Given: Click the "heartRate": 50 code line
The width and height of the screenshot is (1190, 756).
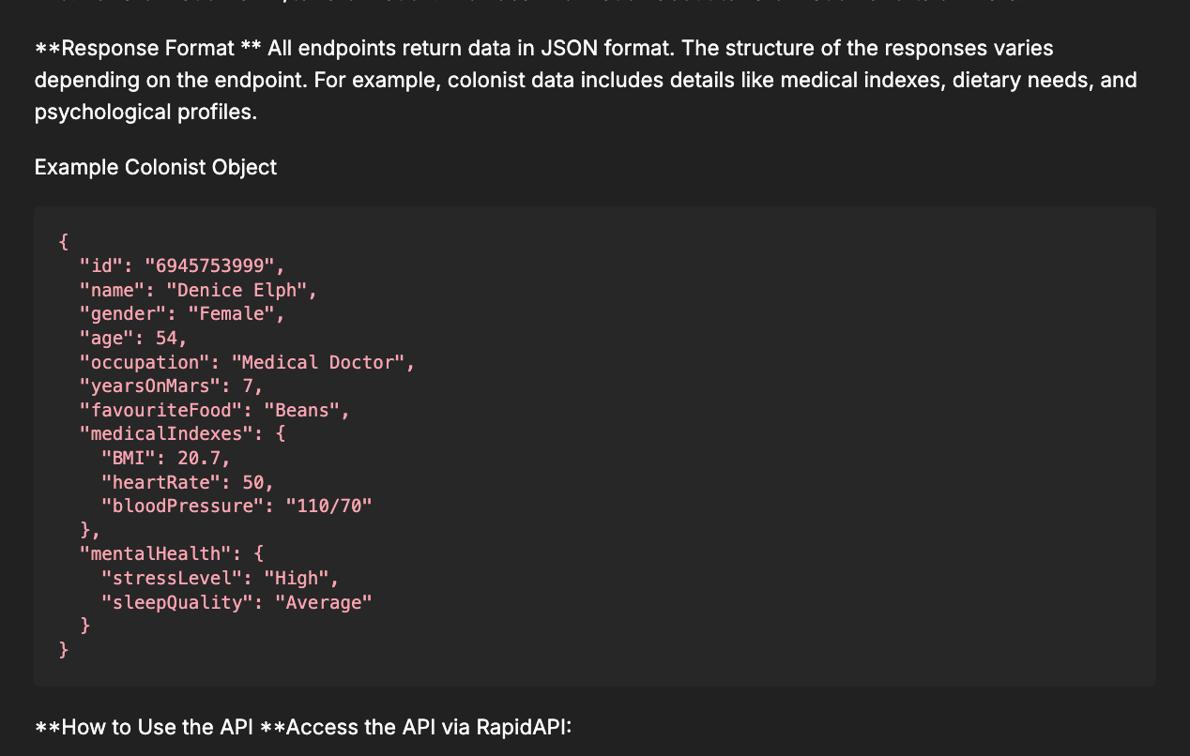Looking at the screenshot, I should 188,482.
